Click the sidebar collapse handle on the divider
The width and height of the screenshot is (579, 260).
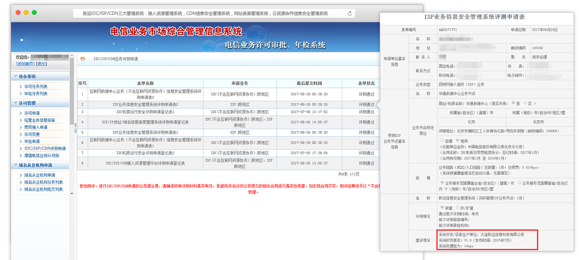(x=75, y=127)
